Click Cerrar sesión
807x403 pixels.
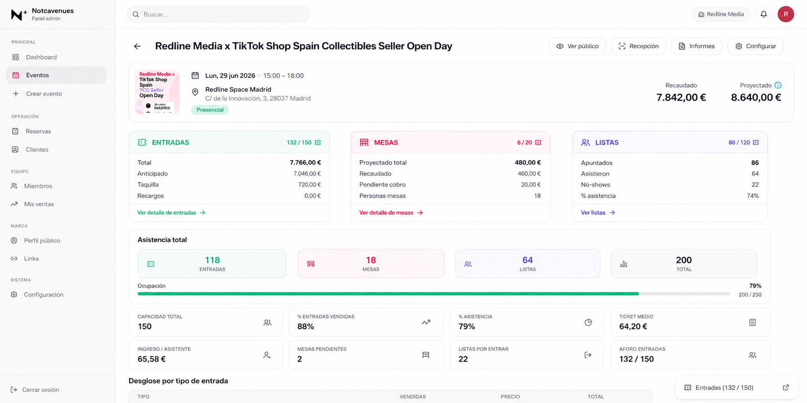pyautogui.click(x=35, y=390)
